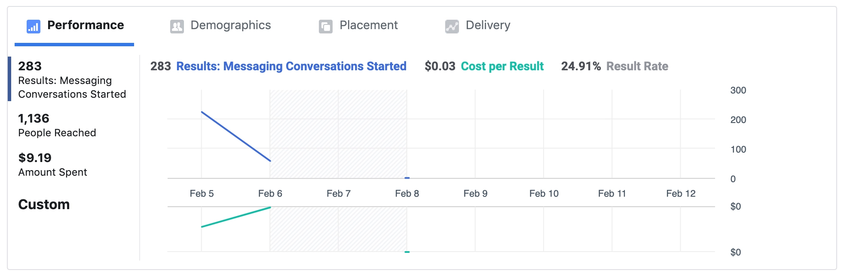
Task: Click the Feb 12 axis label
Action: click(681, 194)
